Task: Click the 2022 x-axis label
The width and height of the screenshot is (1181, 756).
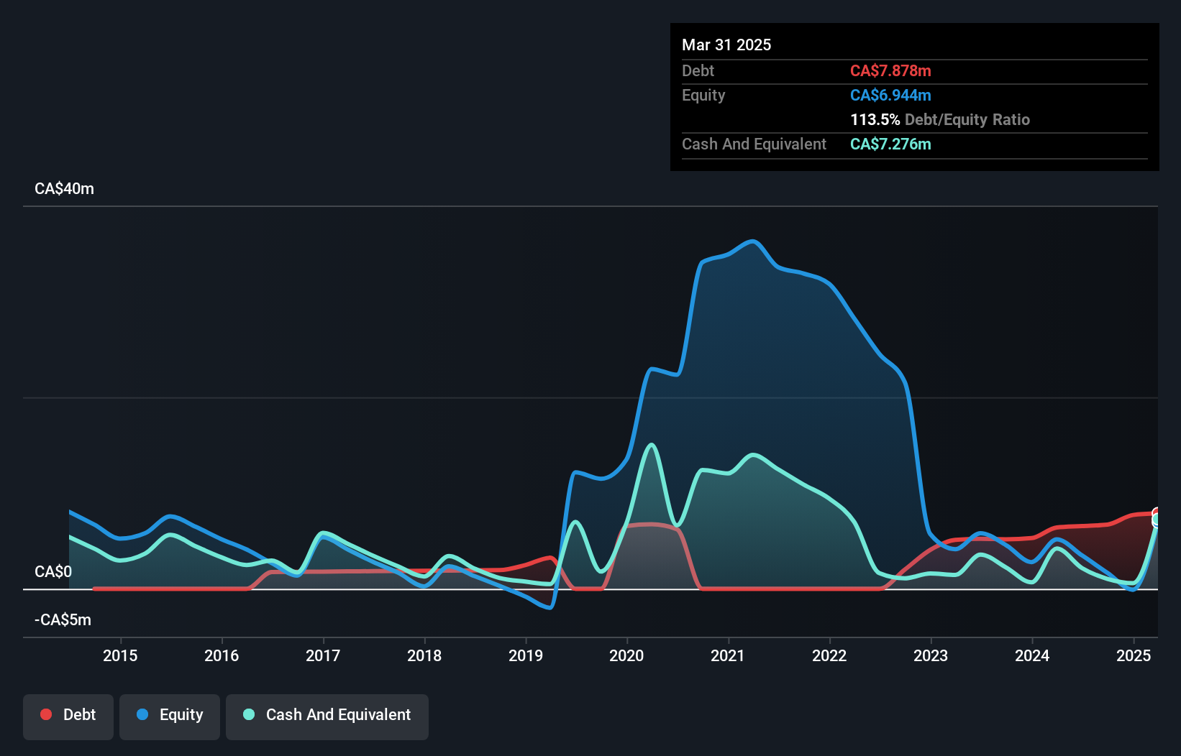Action: 829,655
